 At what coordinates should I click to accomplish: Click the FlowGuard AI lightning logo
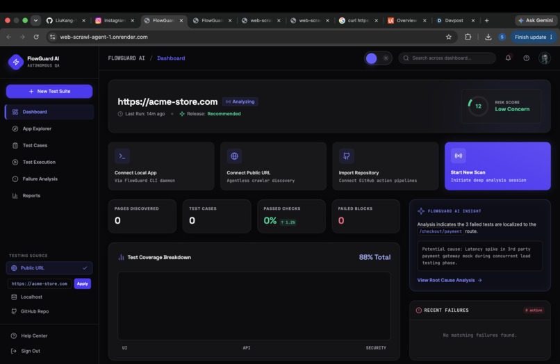point(16,62)
